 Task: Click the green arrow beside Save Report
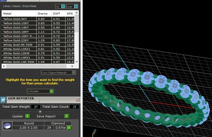[x=67, y=116]
